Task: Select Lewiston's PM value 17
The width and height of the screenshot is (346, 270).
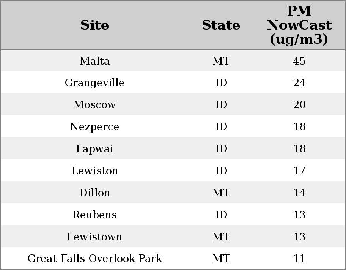Action: pos(299,171)
